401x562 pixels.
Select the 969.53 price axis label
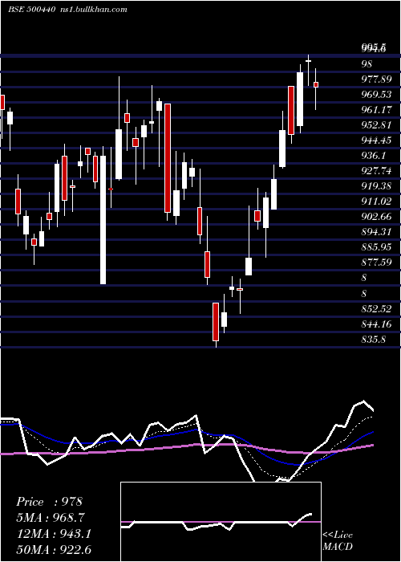coord(376,95)
